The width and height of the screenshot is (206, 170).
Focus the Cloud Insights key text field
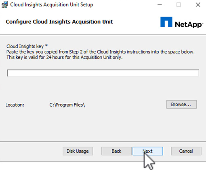103,73
